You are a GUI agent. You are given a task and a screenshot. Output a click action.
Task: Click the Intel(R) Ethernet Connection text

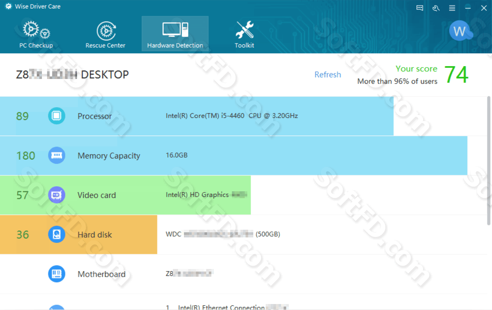(x=233, y=307)
